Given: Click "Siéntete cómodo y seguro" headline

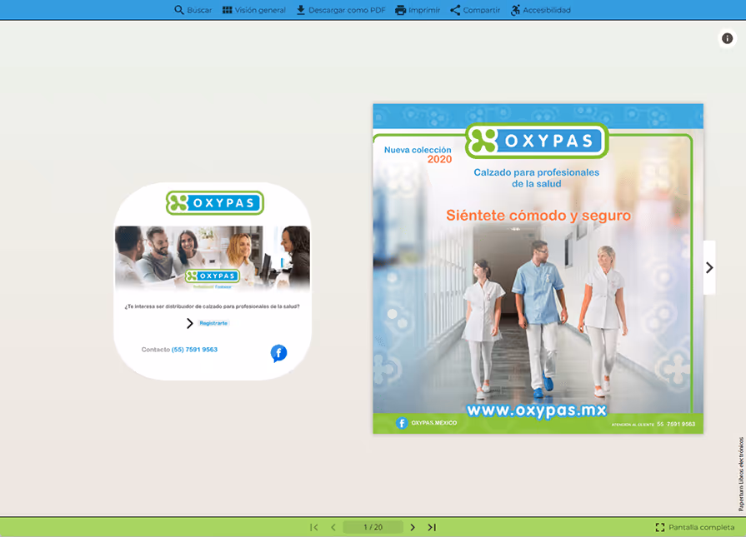Looking at the screenshot, I should 538,216.
